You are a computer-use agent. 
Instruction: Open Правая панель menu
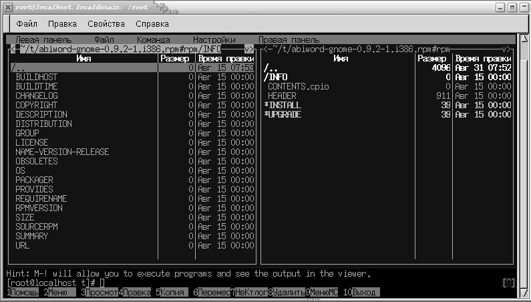[289, 40]
